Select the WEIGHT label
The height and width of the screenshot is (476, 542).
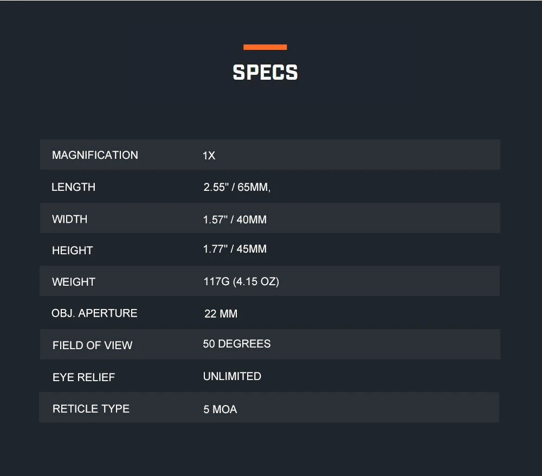tap(74, 282)
